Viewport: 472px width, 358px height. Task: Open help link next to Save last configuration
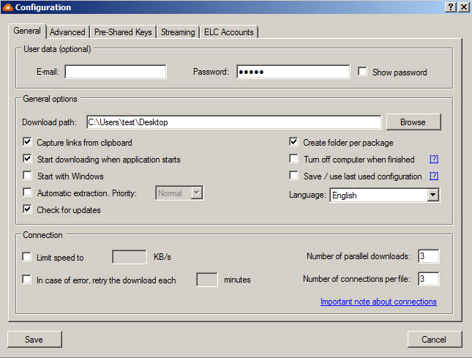(x=434, y=176)
